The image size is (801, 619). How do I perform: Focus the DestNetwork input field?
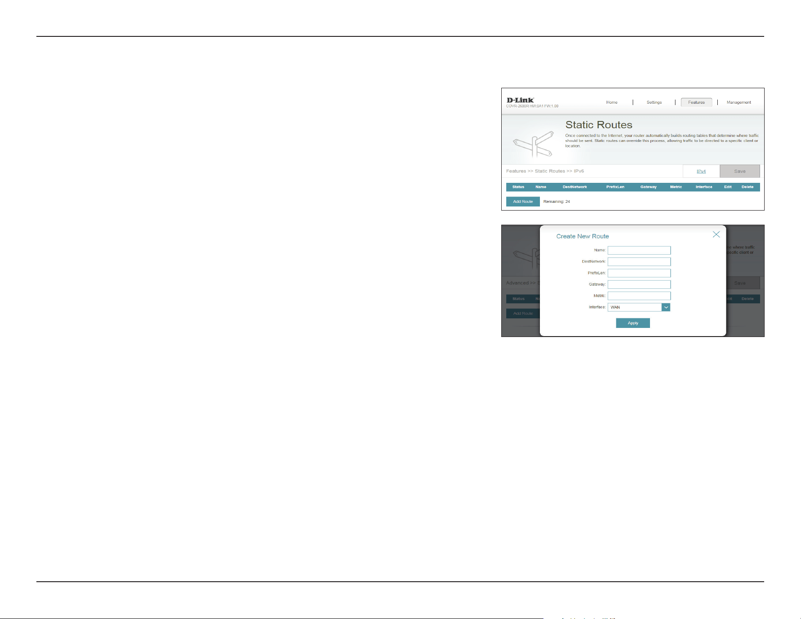[639, 262]
